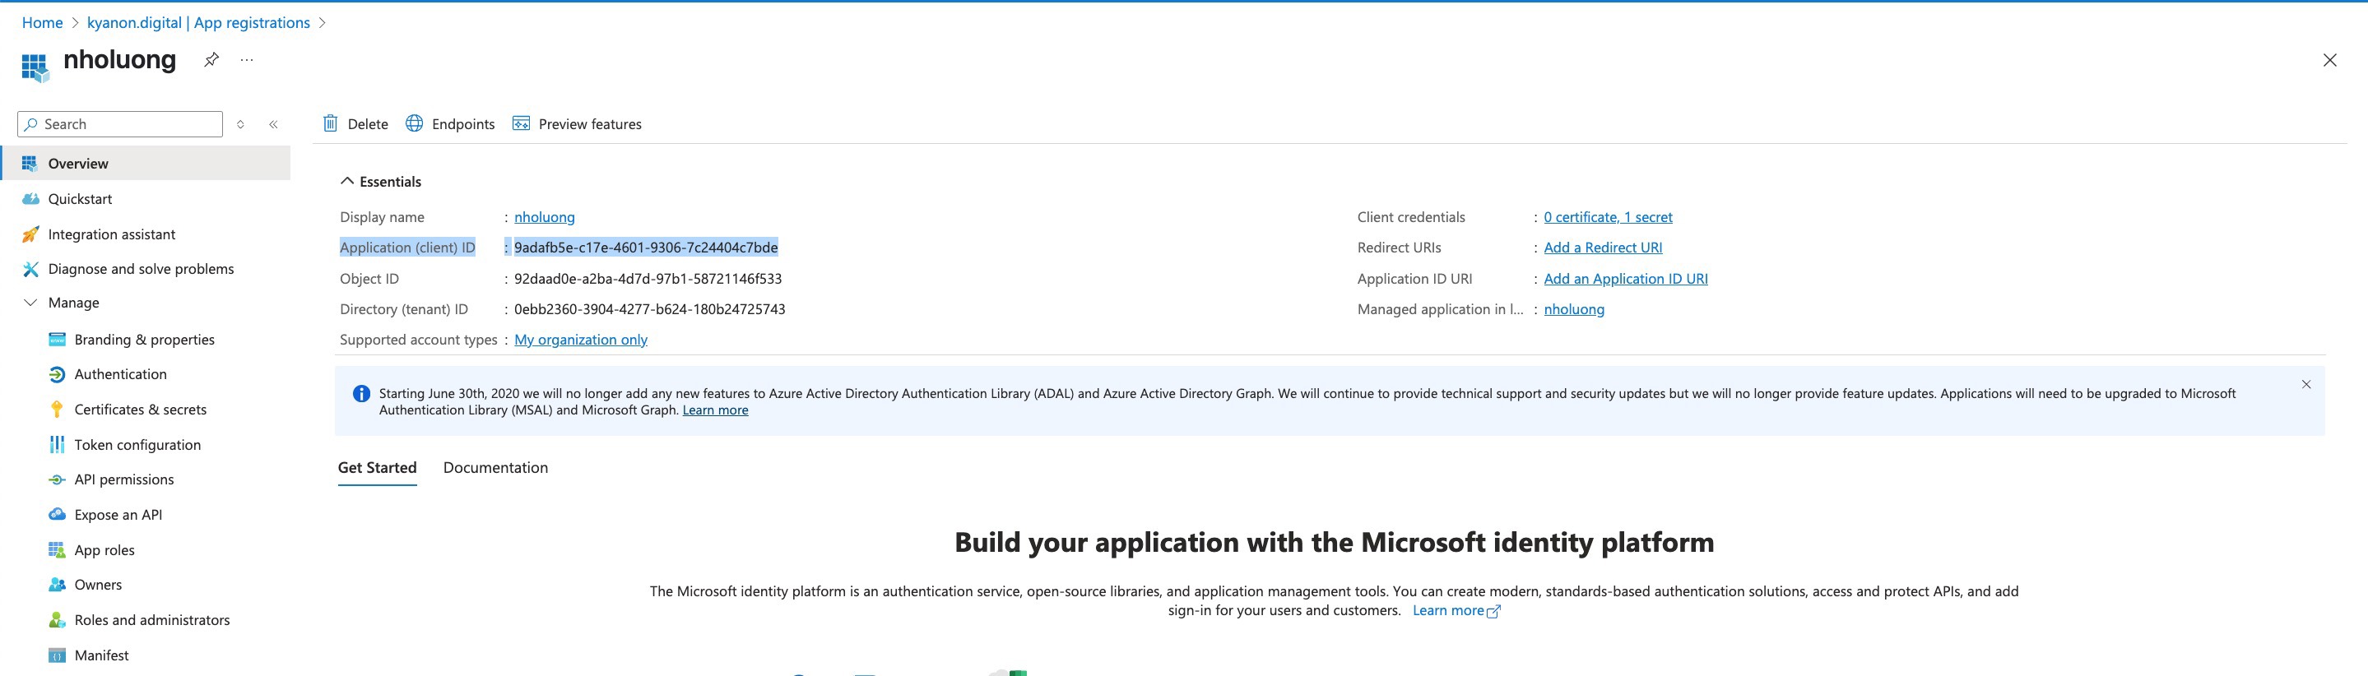Open 0 certificate, 1 secret link
This screenshot has height=676, width=2368.
click(x=1608, y=218)
